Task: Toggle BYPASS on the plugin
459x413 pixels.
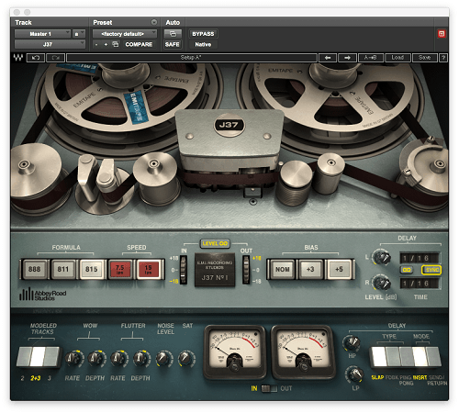Action: point(203,34)
